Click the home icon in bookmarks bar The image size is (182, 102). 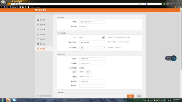(1, 7)
